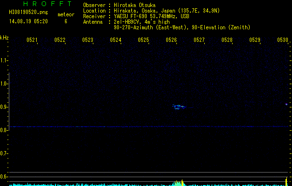The width and height of the screenshot is (292, 186).
Task: Click the 0526 time marker
Action: (171, 40)
